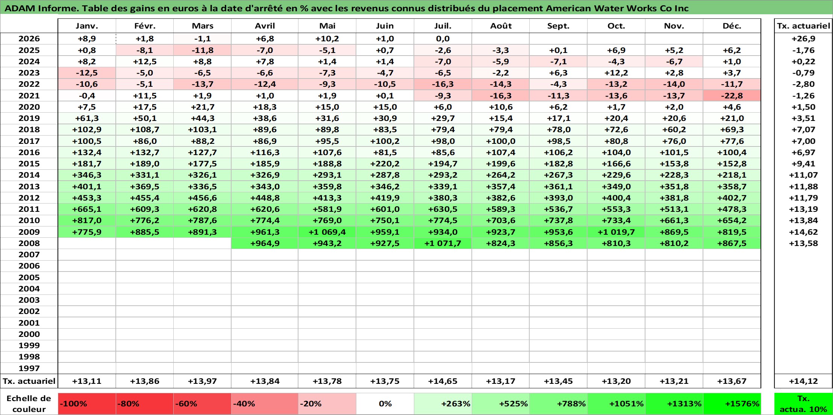Image resolution: width=833 pixels, height=415 pixels.
Task: Select cell +1 019,7 for October 2009
Action: pyautogui.click(x=616, y=232)
